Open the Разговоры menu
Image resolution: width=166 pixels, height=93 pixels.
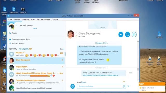pyautogui.click(x=25, y=19)
